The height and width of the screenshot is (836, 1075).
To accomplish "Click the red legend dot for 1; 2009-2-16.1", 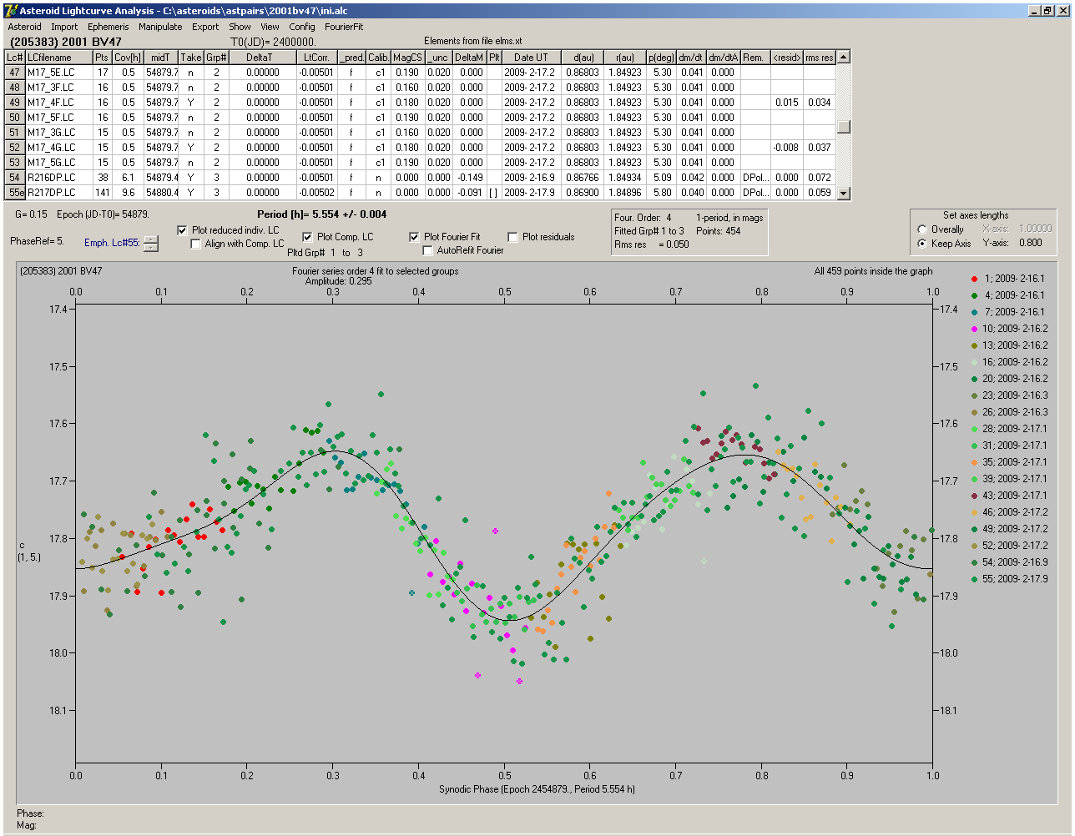I will point(974,279).
